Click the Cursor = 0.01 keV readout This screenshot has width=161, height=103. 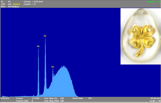pyautogui.click(x=33, y=2)
